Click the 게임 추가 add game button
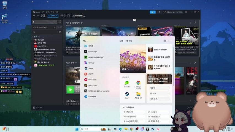 pyautogui.click(x=36, y=108)
